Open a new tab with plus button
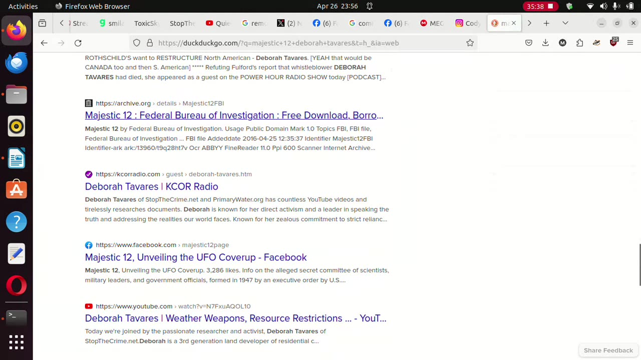 point(546,23)
